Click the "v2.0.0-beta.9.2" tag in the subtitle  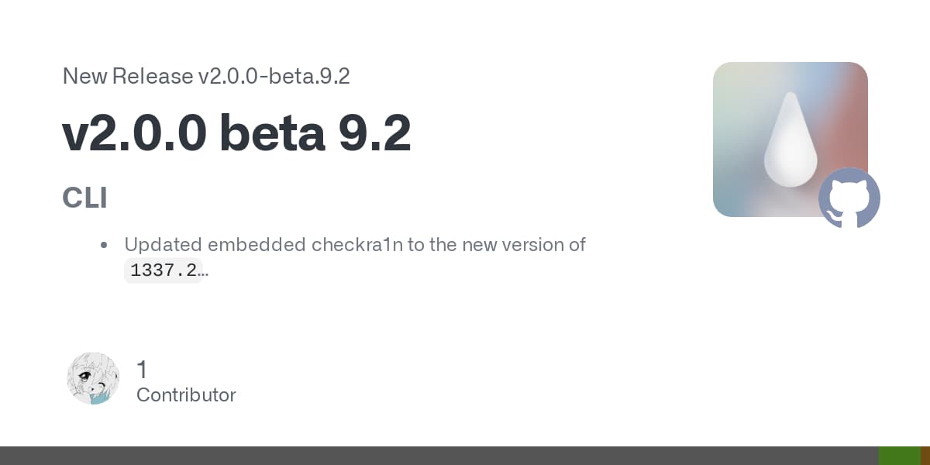[274, 76]
